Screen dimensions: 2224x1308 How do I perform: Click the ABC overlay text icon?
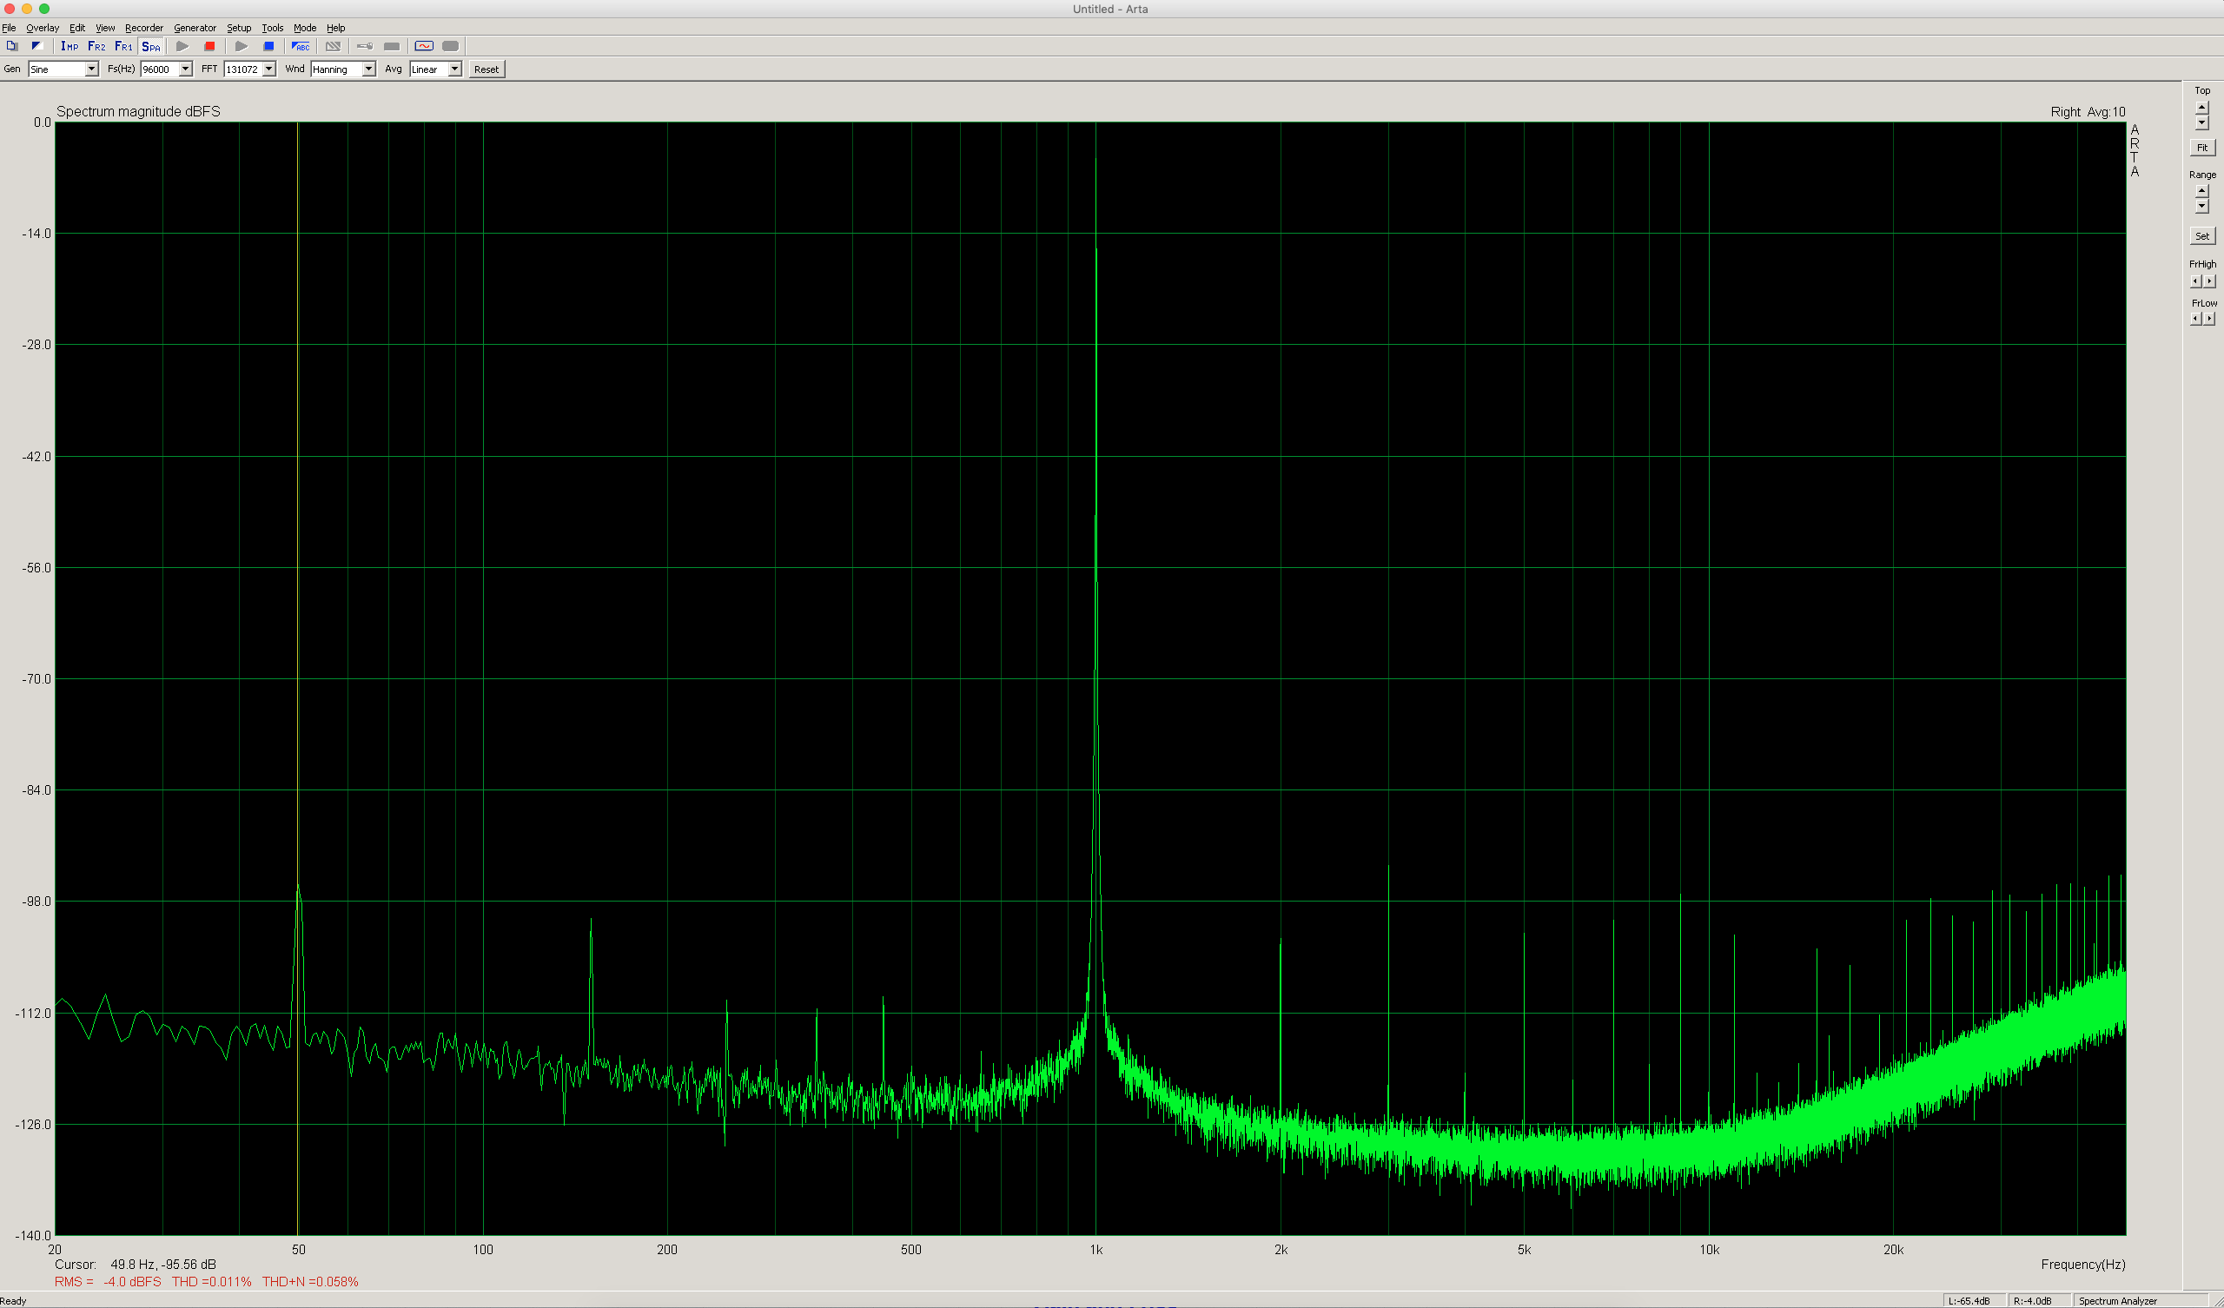coord(301,46)
